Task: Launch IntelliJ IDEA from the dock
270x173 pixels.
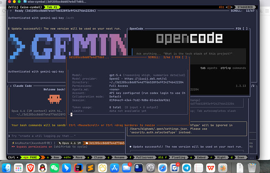Action: click(78, 168)
